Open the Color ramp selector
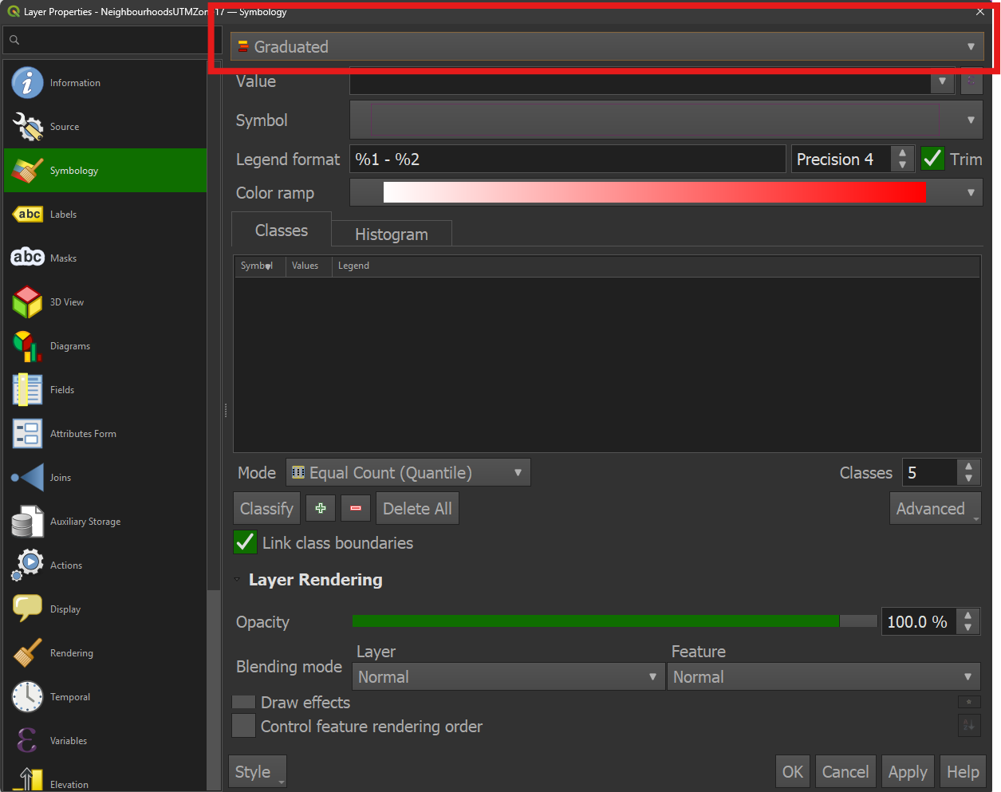Viewport: 1001px width, 792px height. pyautogui.click(x=666, y=192)
